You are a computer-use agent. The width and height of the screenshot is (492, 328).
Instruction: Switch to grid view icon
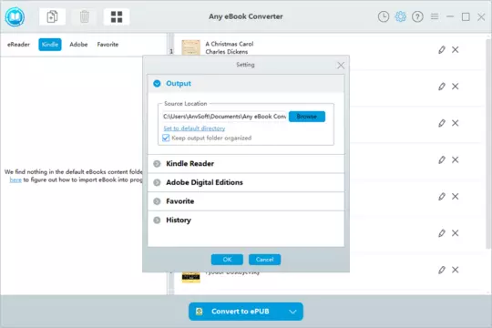[117, 16]
